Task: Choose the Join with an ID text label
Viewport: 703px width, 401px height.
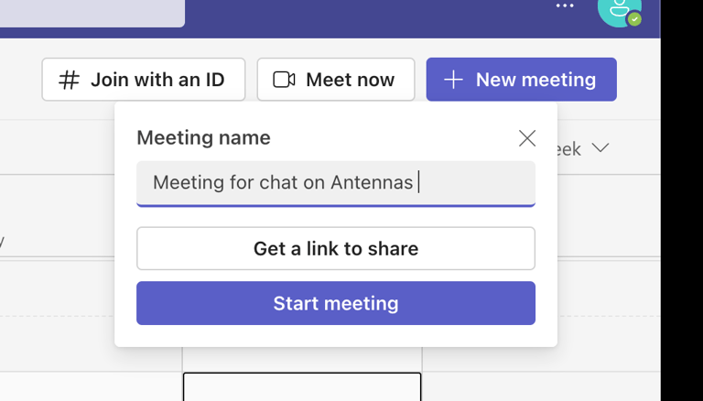Action: [x=157, y=80]
